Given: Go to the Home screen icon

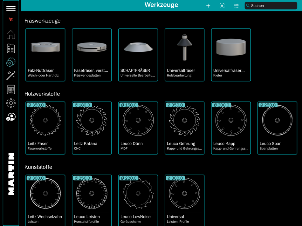Looking at the screenshot, I should tap(11, 35).
